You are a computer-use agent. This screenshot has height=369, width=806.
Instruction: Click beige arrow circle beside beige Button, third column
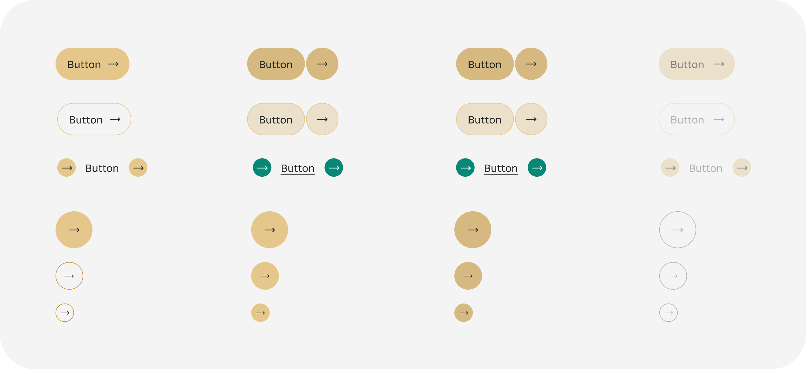pos(531,119)
